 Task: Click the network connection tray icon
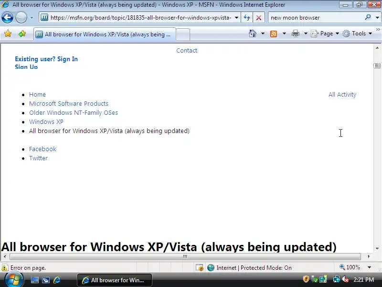[337, 279]
